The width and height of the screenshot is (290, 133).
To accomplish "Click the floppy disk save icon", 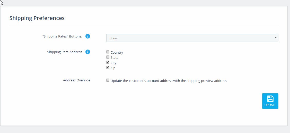I will point(270,99).
